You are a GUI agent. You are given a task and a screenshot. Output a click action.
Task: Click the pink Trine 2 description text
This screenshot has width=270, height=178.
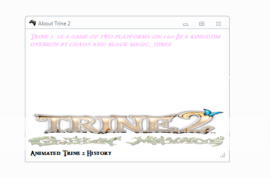[125, 40]
